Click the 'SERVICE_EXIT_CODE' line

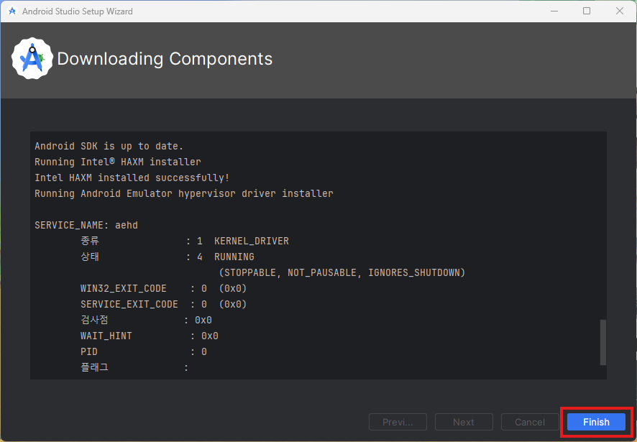163,304
